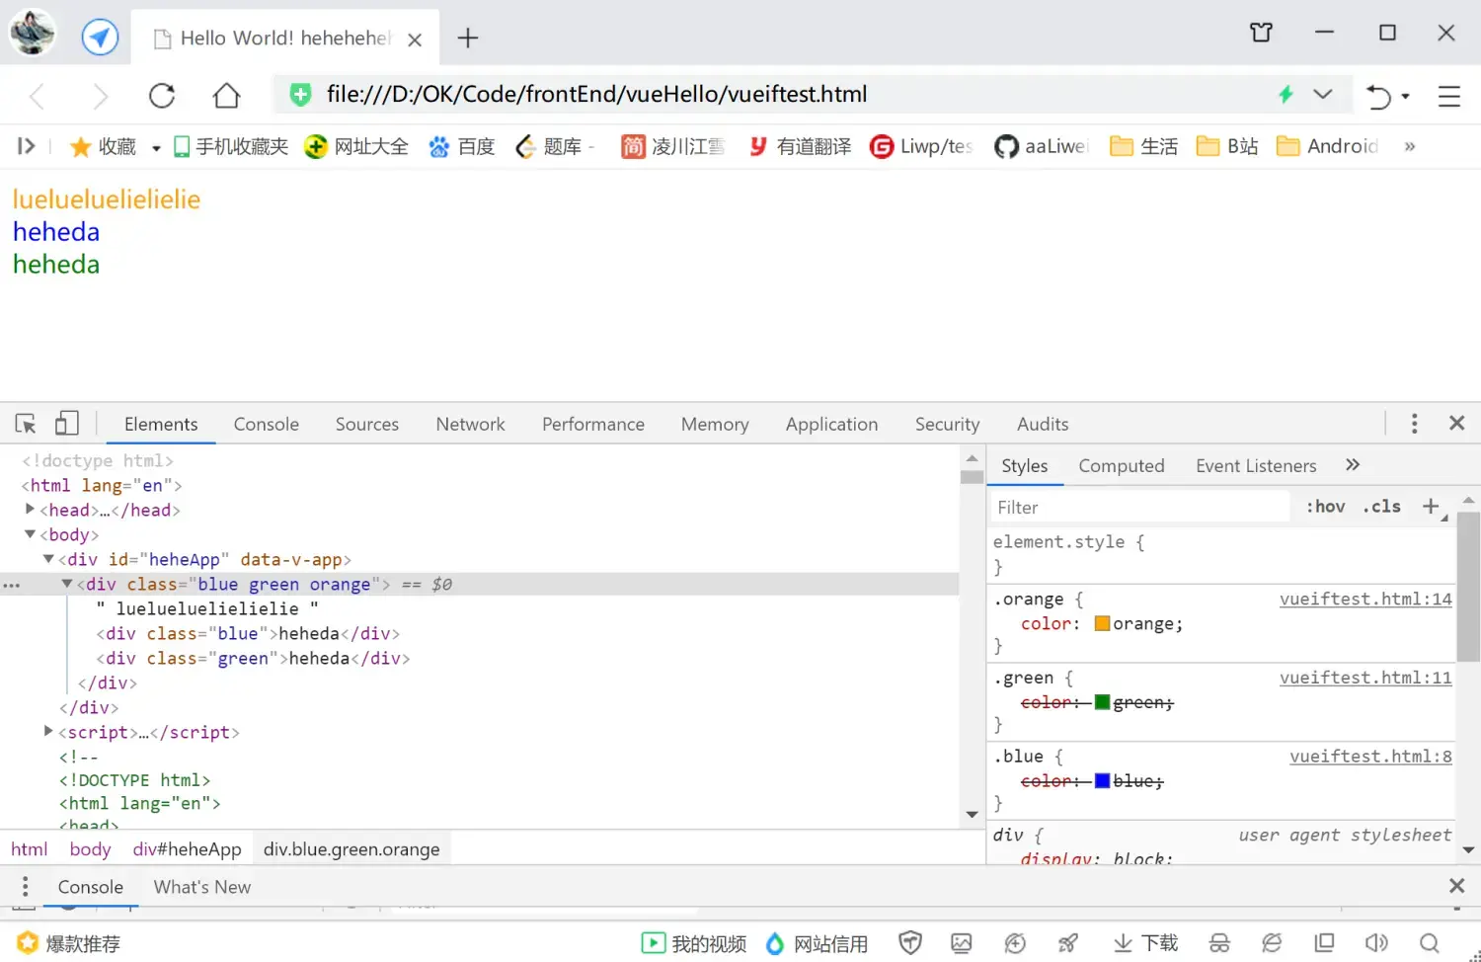
Task: Expand the 收藏 dropdown arrow
Action: coord(156,148)
